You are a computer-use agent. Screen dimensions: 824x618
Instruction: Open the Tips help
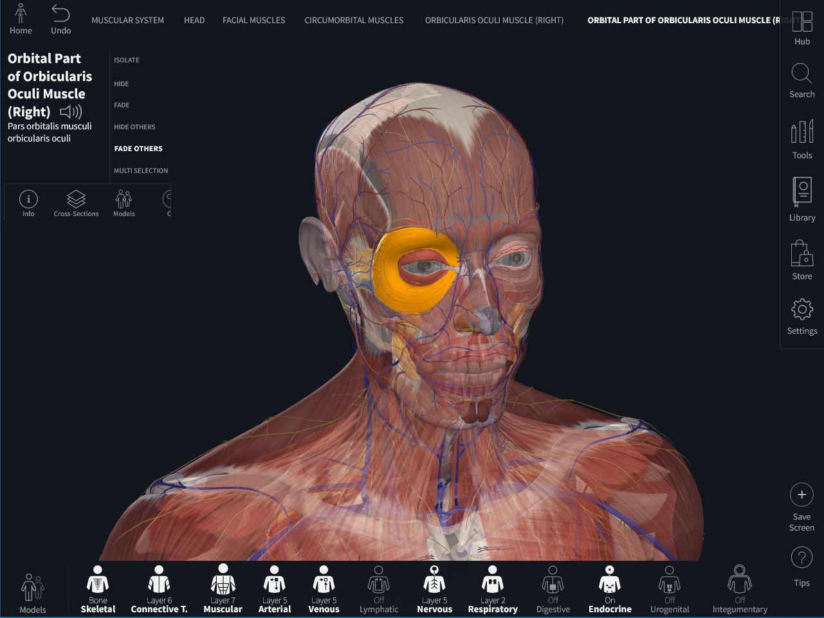coord(801,567)
